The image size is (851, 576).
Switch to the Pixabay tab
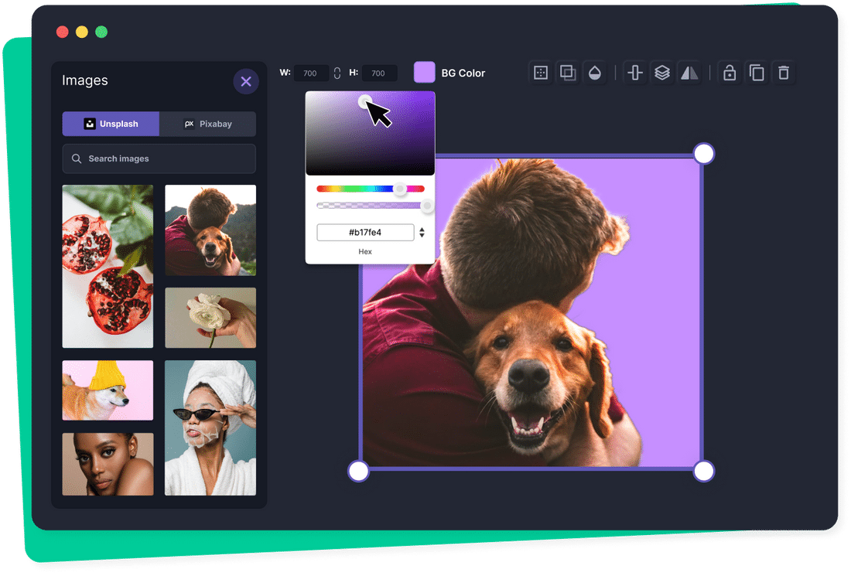(207, 124)
